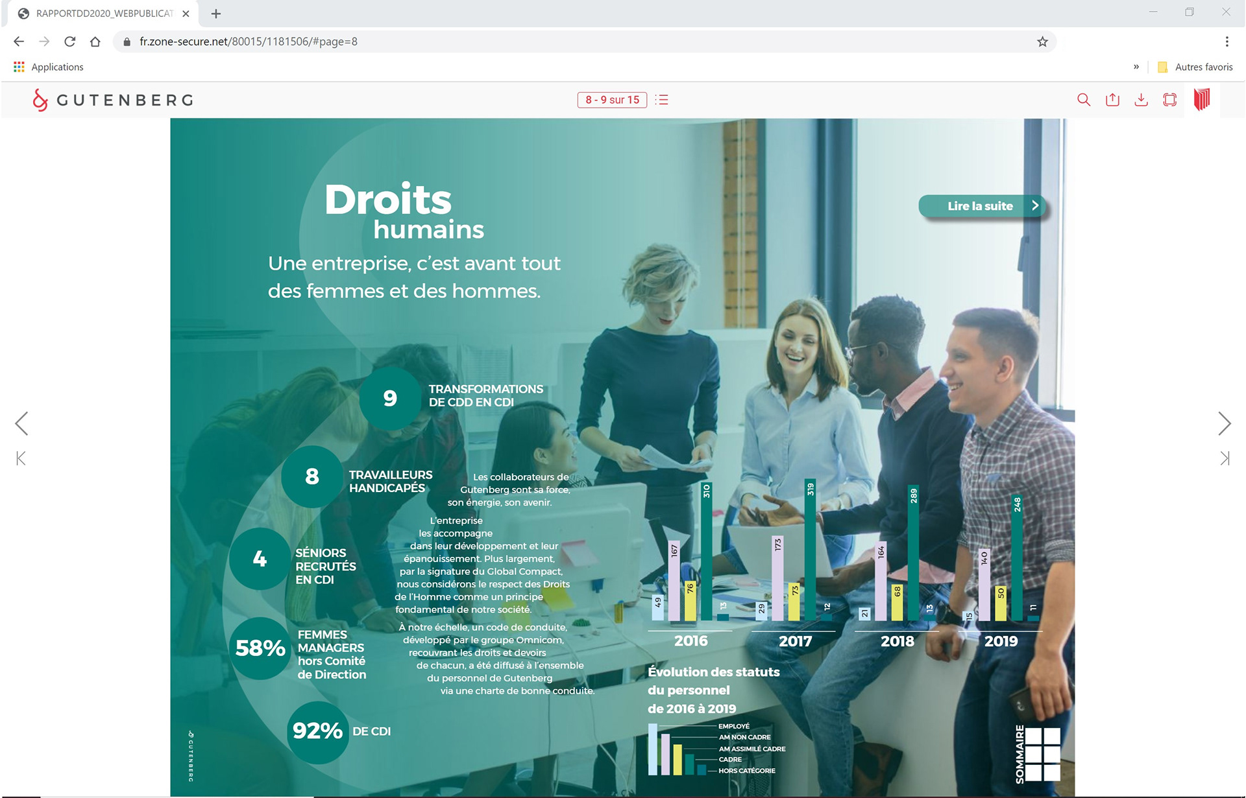Open the Applications shortcut in bookmarks bar
Screen dimensions: 1246x798
pyautogui.click(x=49, y=67)
